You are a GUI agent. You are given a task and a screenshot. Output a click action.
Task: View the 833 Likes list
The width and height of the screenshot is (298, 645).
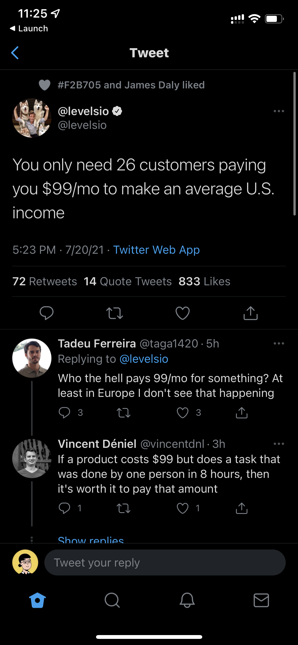204,281
